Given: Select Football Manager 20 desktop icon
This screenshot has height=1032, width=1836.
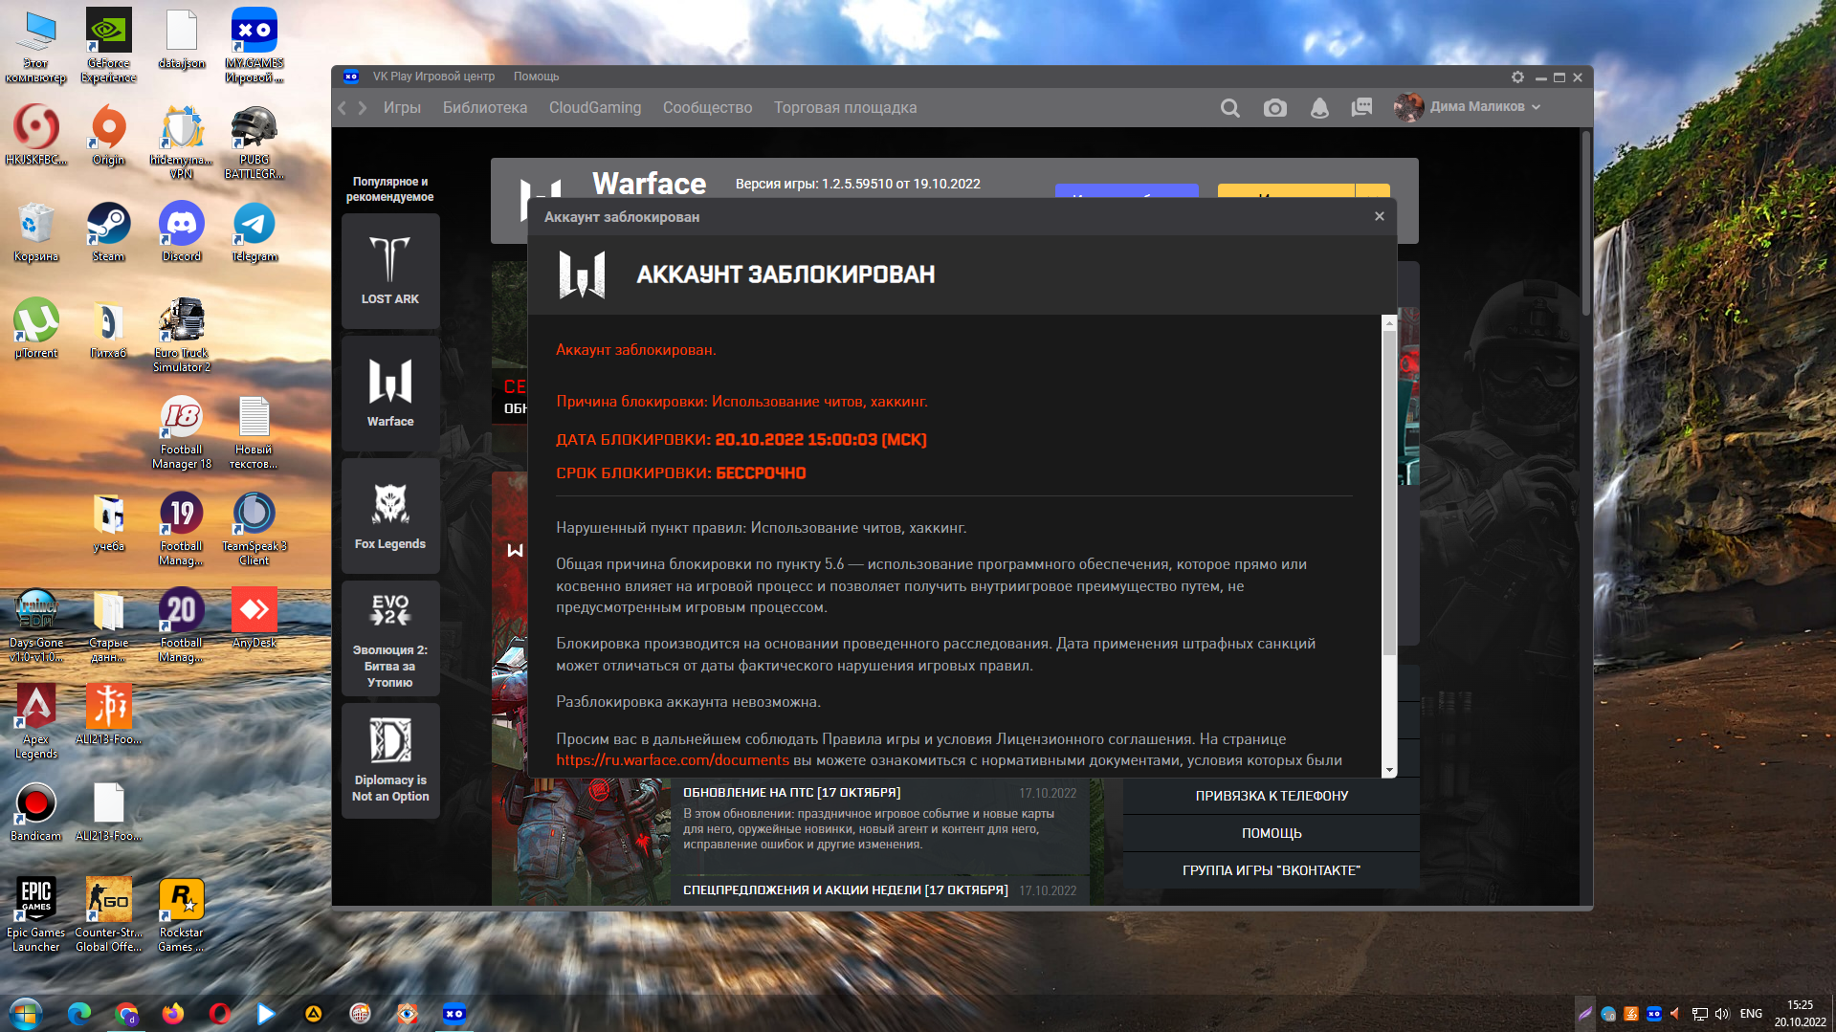Looking at the screenshot, I should [x=181, y=626].
